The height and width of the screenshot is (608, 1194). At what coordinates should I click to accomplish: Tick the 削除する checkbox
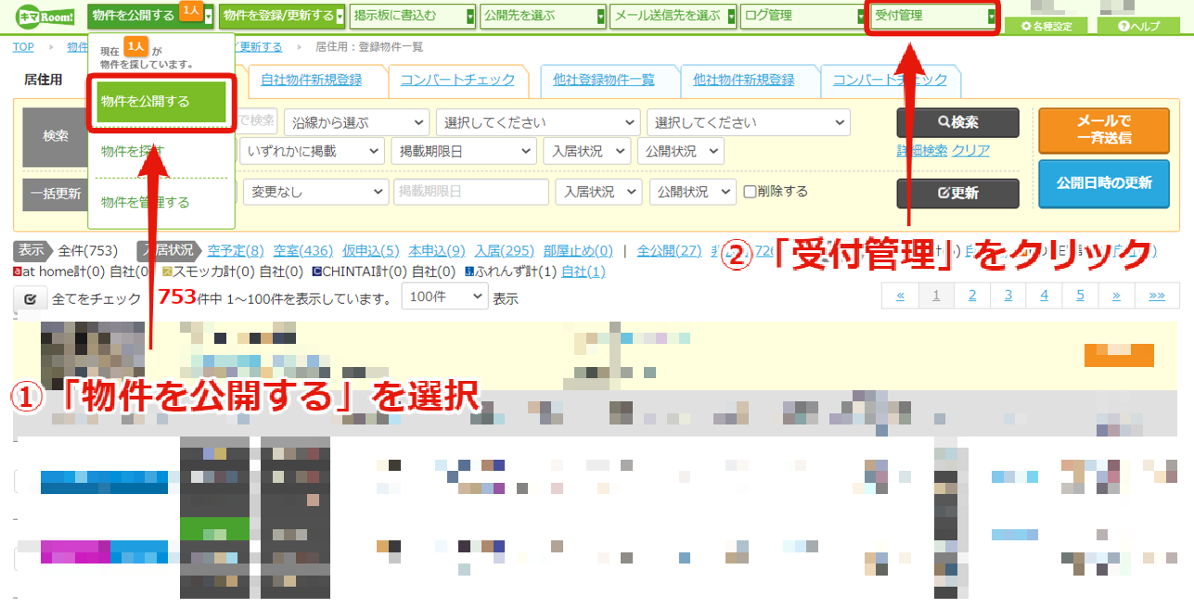(x=751, y=192)
